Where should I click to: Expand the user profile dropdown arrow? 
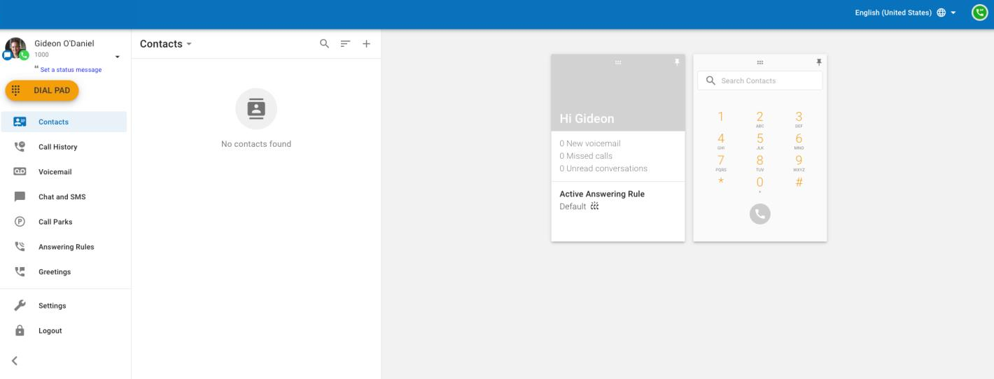[x=118, y=57]
